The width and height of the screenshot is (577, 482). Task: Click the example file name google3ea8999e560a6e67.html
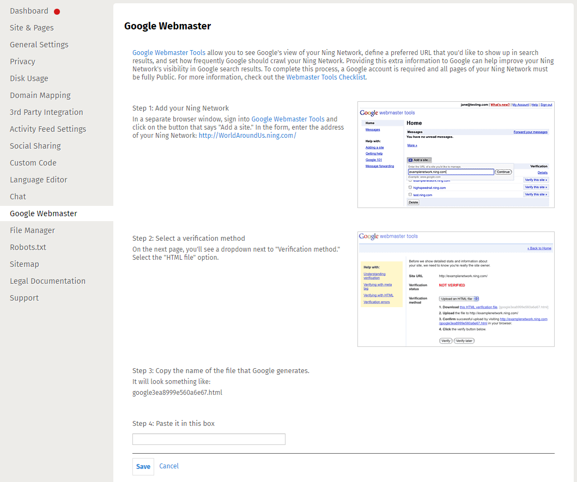click(x=178, y=393)
